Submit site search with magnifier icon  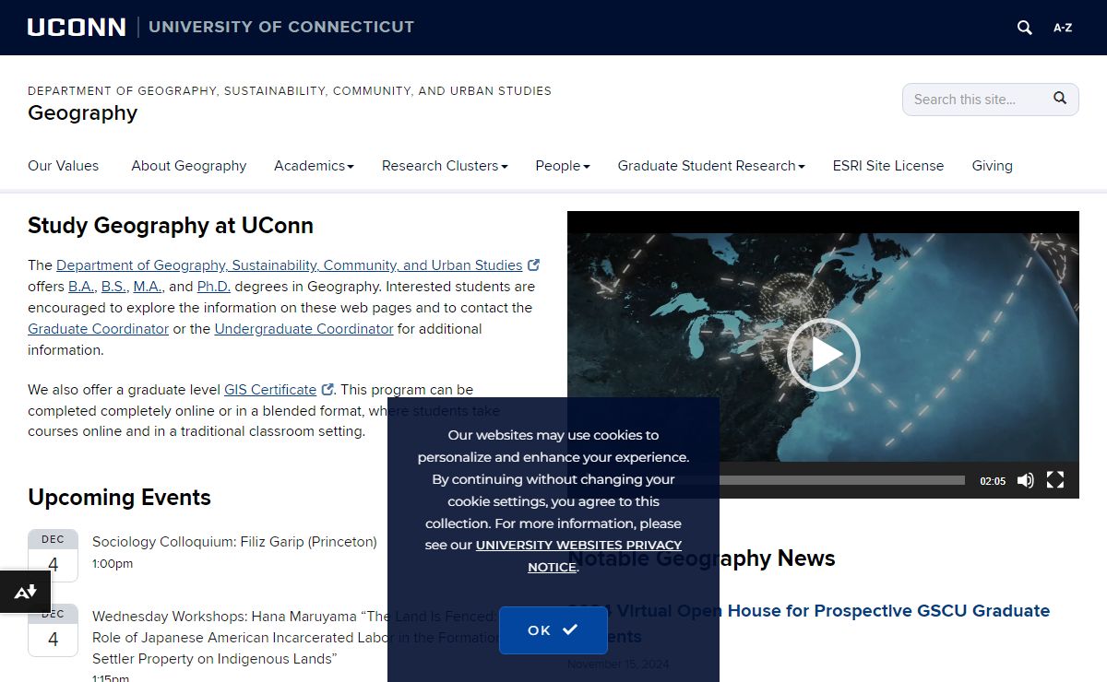tap(1060, 98)
